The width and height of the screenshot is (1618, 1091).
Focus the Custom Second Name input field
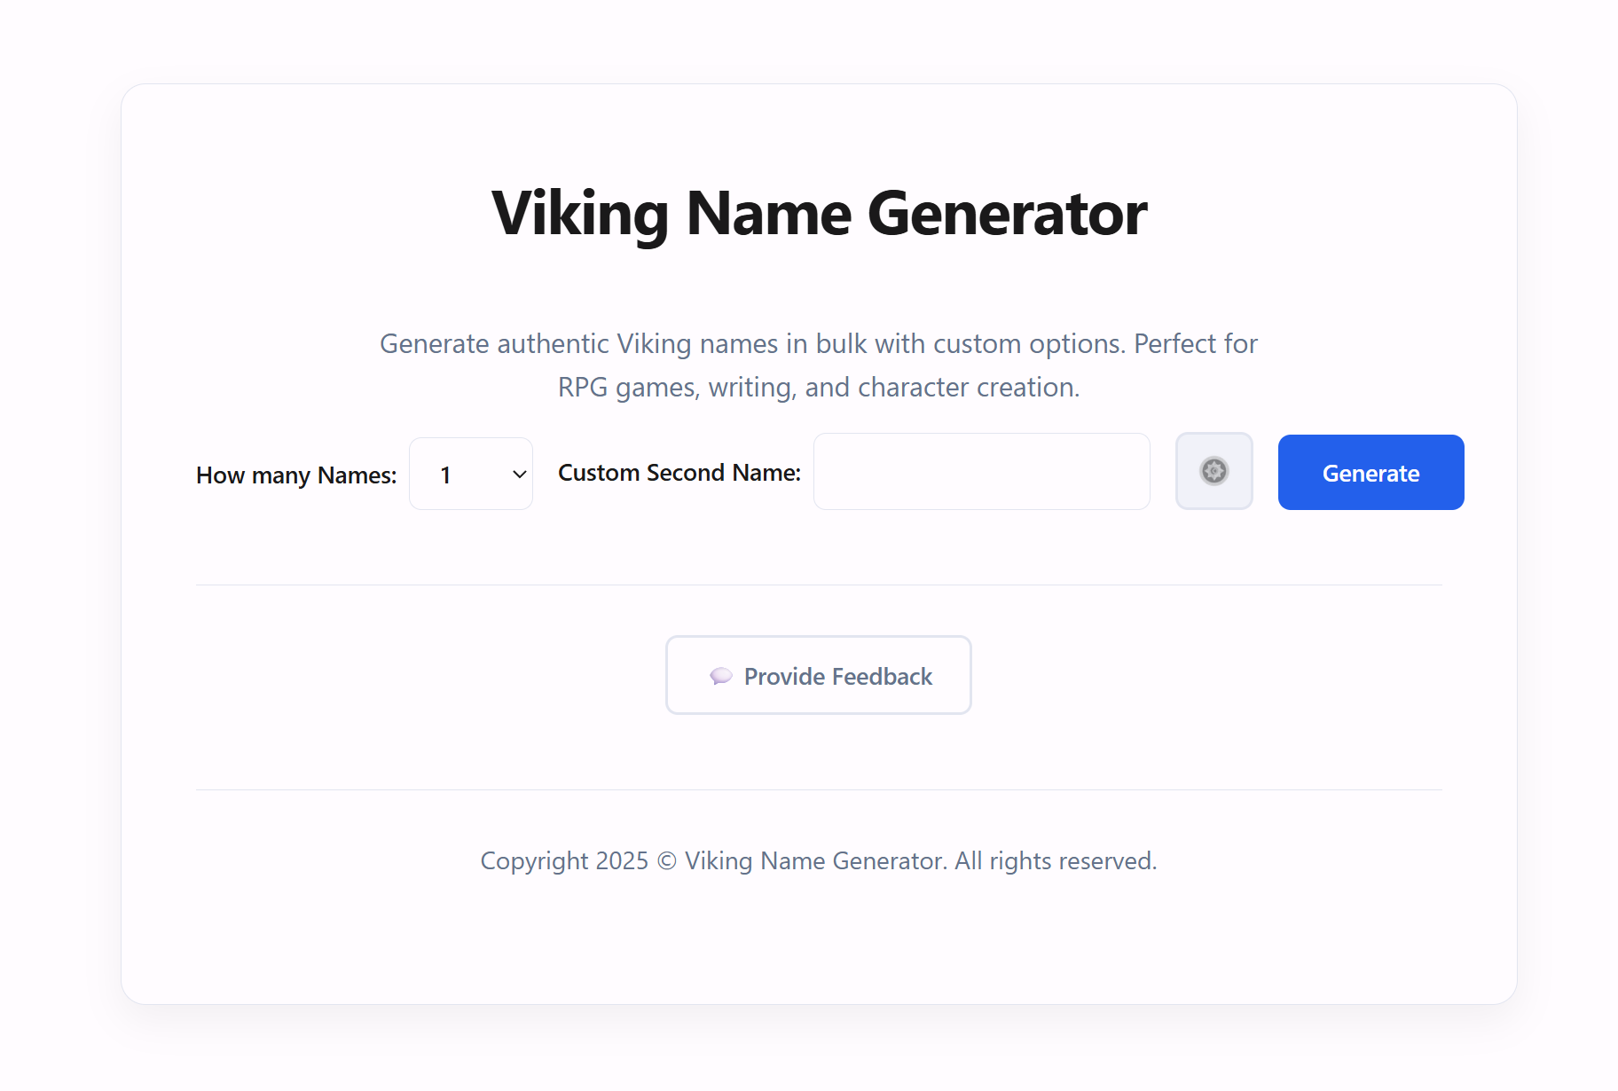981,472
